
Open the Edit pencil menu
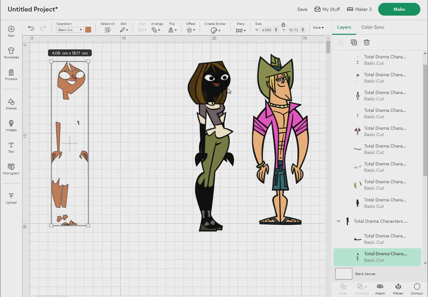pos(124,30)
